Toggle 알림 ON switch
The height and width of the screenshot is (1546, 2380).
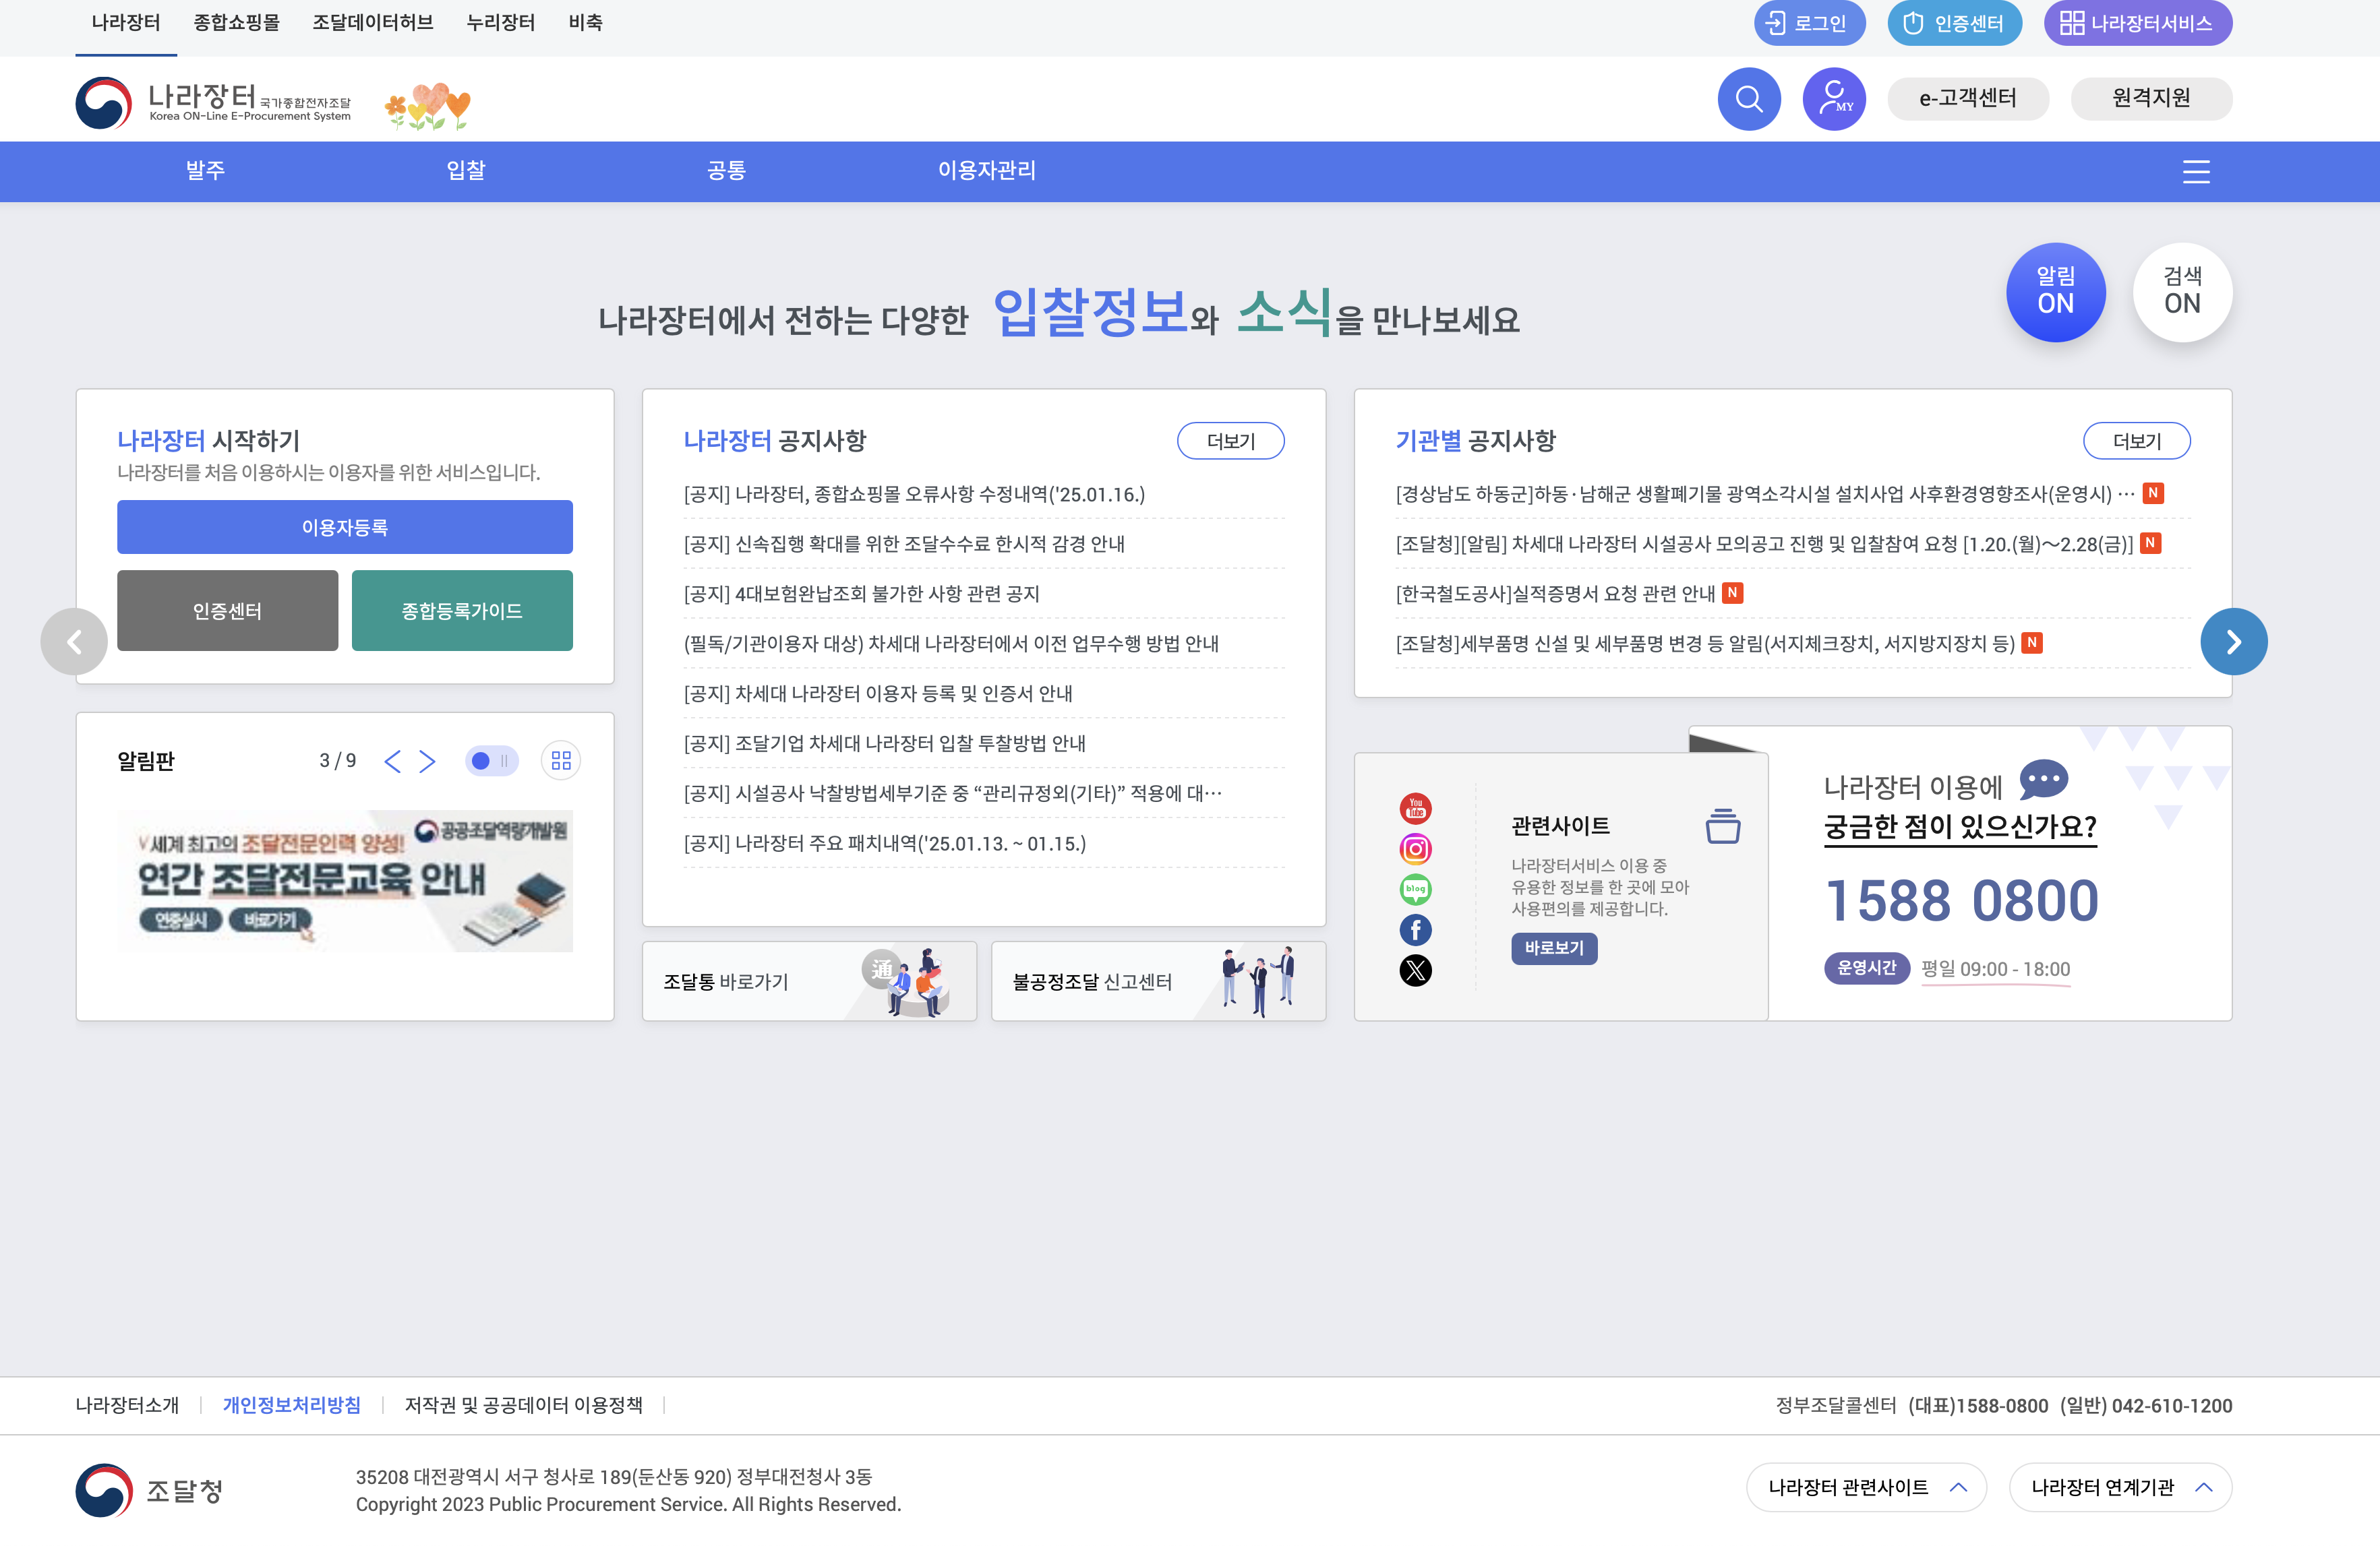2056,292
